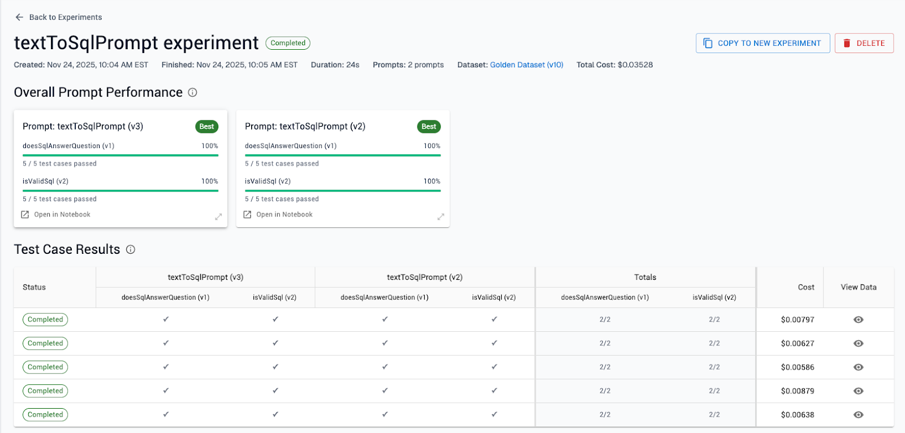
Task: View data for the $0.00797 test case
Action: pyautogui.click(x=858, y=320)
